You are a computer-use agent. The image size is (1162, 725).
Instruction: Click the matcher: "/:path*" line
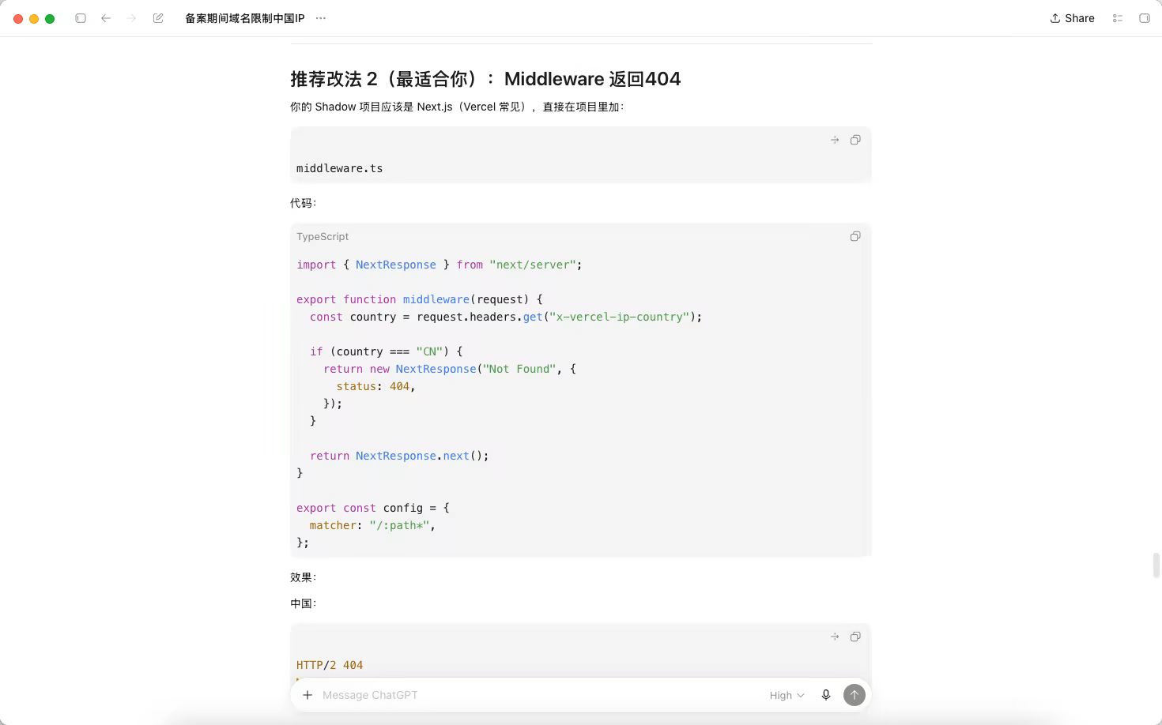coord(372,525)
